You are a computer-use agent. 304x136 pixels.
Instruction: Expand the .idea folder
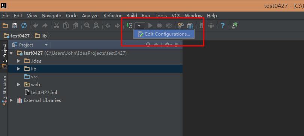pos(19,61)
